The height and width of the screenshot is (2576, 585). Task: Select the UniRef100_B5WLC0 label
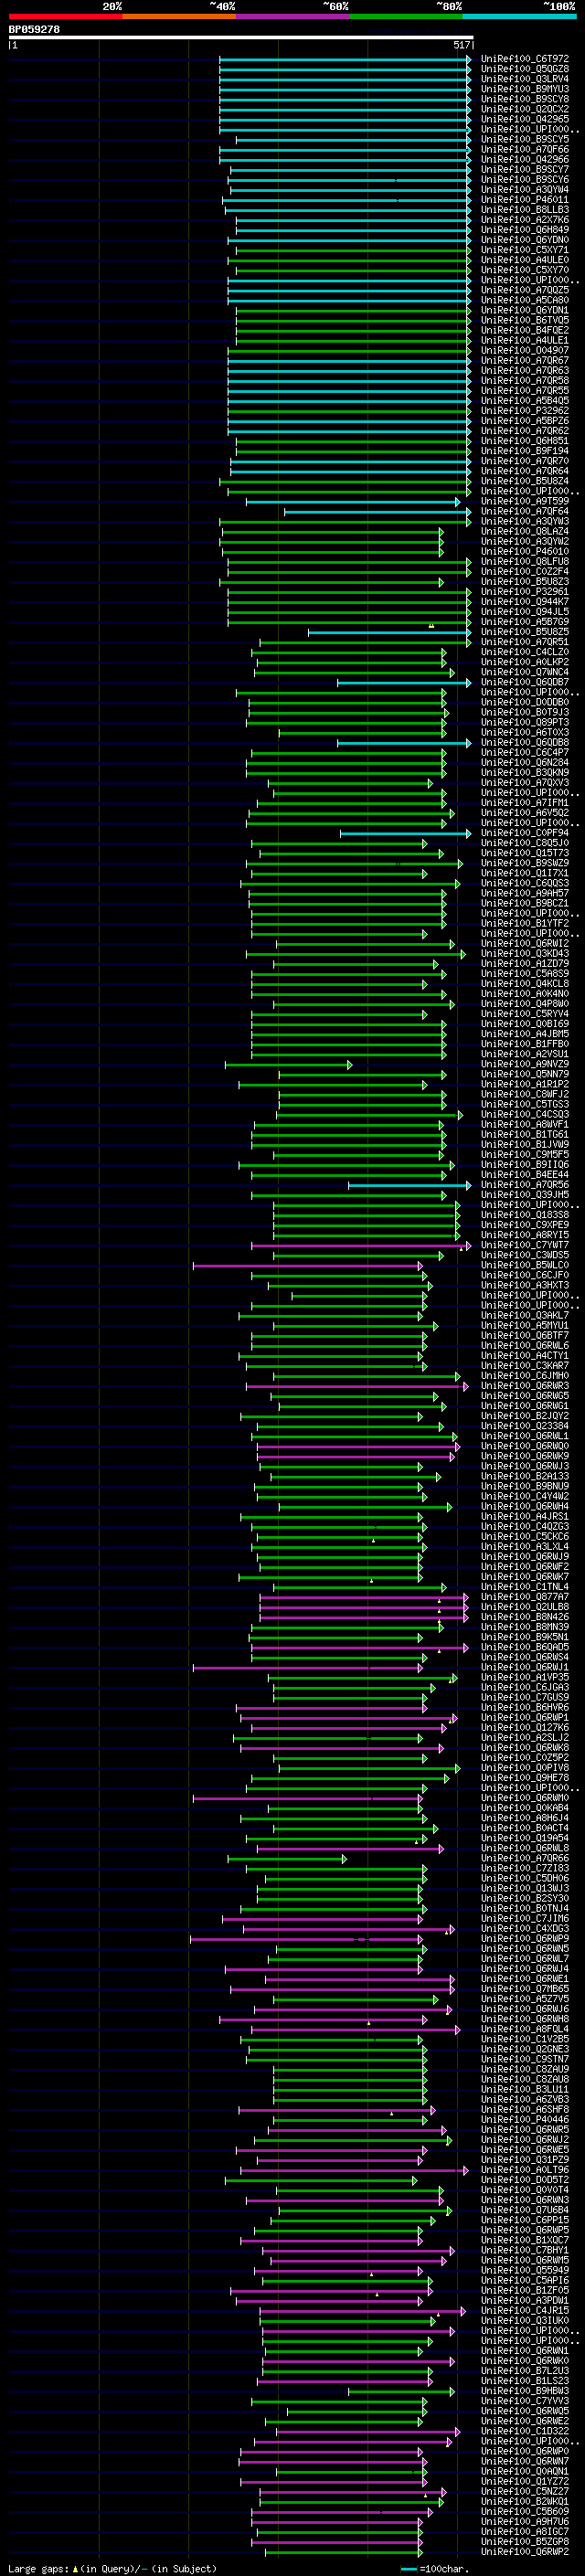525,1266
